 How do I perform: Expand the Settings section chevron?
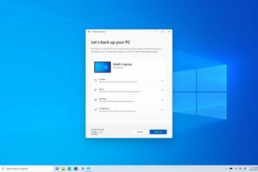[x=162, y=100]
